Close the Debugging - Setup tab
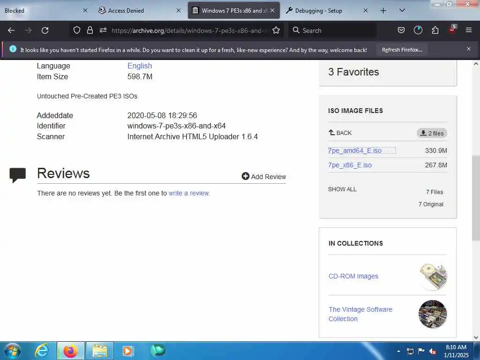 pos(366,10)
